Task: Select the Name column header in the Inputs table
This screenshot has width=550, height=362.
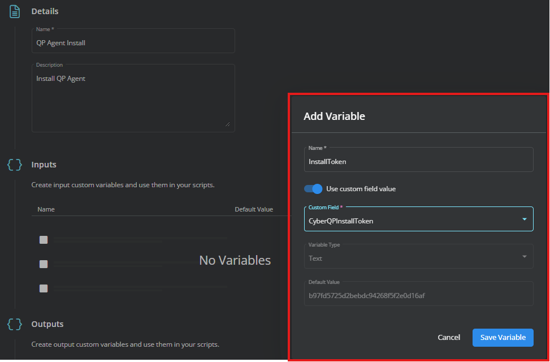Action: [46, 209]
